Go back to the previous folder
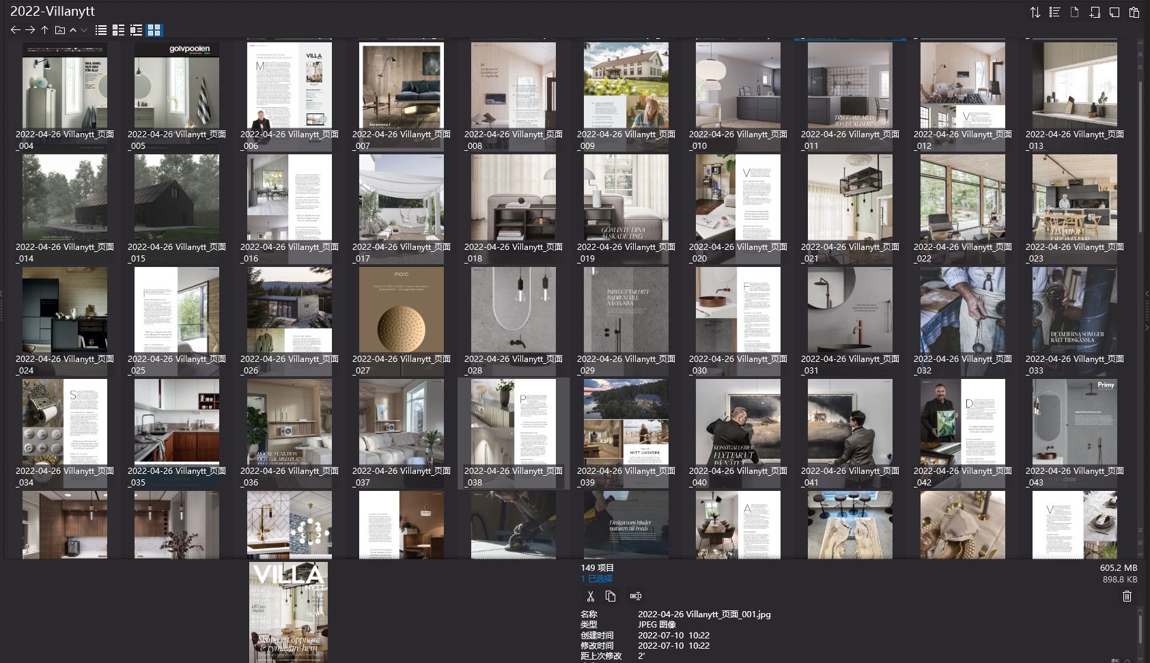Viewport: 1150px width, 663px height. (15, 30)
